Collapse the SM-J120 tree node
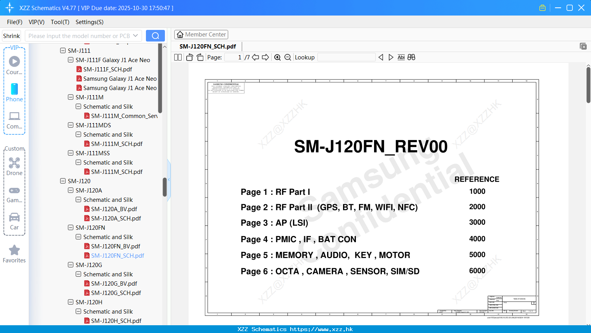Image resolution: width=591 pixels, height=333 pixels. click(63, 181)
